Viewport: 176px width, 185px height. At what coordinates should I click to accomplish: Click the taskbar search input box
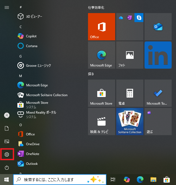click(x=54, y=180)
